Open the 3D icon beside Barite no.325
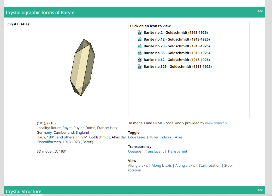 [139, 67]
